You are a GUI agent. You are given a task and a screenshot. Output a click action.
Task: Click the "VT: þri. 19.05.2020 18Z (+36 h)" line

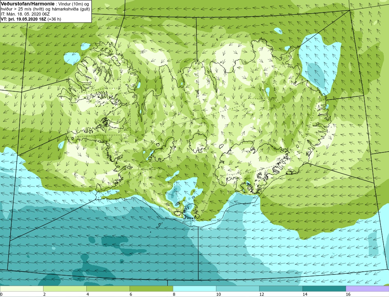(x=31, y=19)
